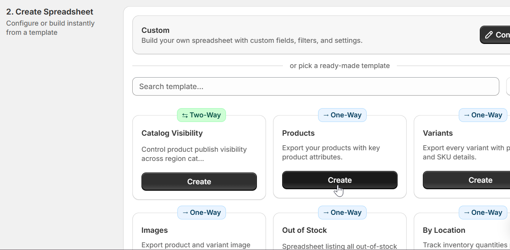The height and width of the screenshot is (250, 510).
Task: Select the two-way sync arrows icon on Catalog Visibility
Action: pos(184,115)
